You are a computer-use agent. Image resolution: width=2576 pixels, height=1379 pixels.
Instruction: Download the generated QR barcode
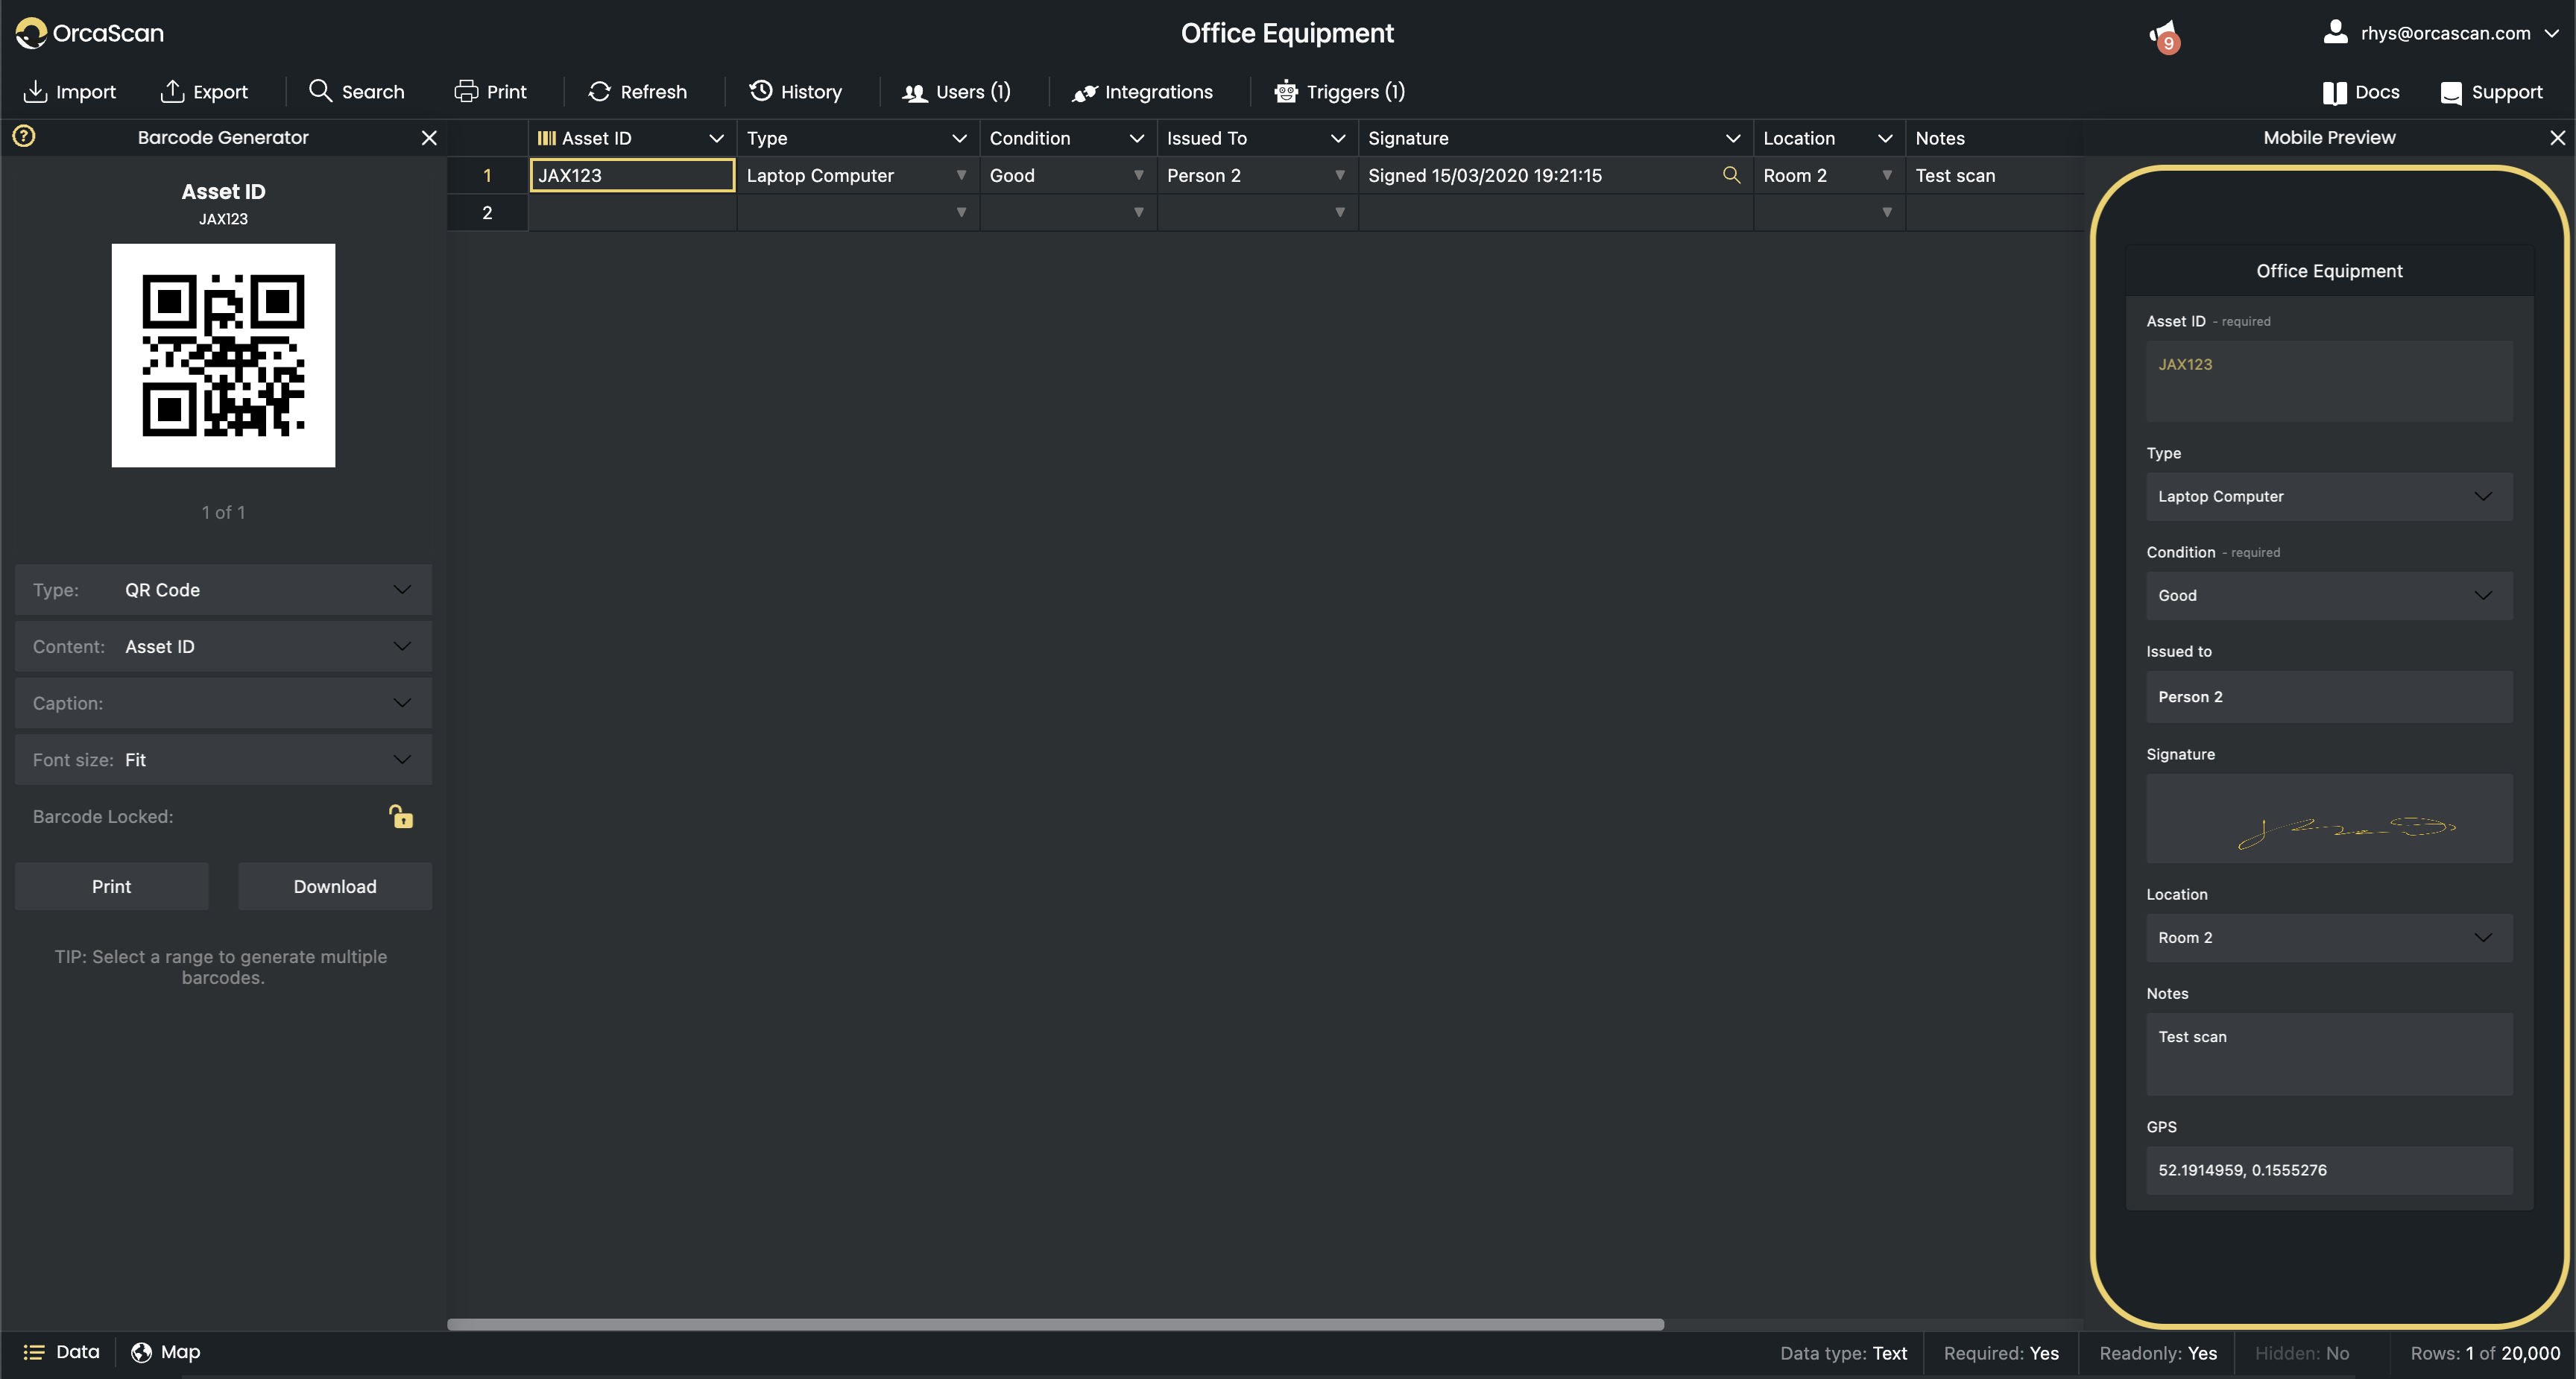tap(334, 885)
